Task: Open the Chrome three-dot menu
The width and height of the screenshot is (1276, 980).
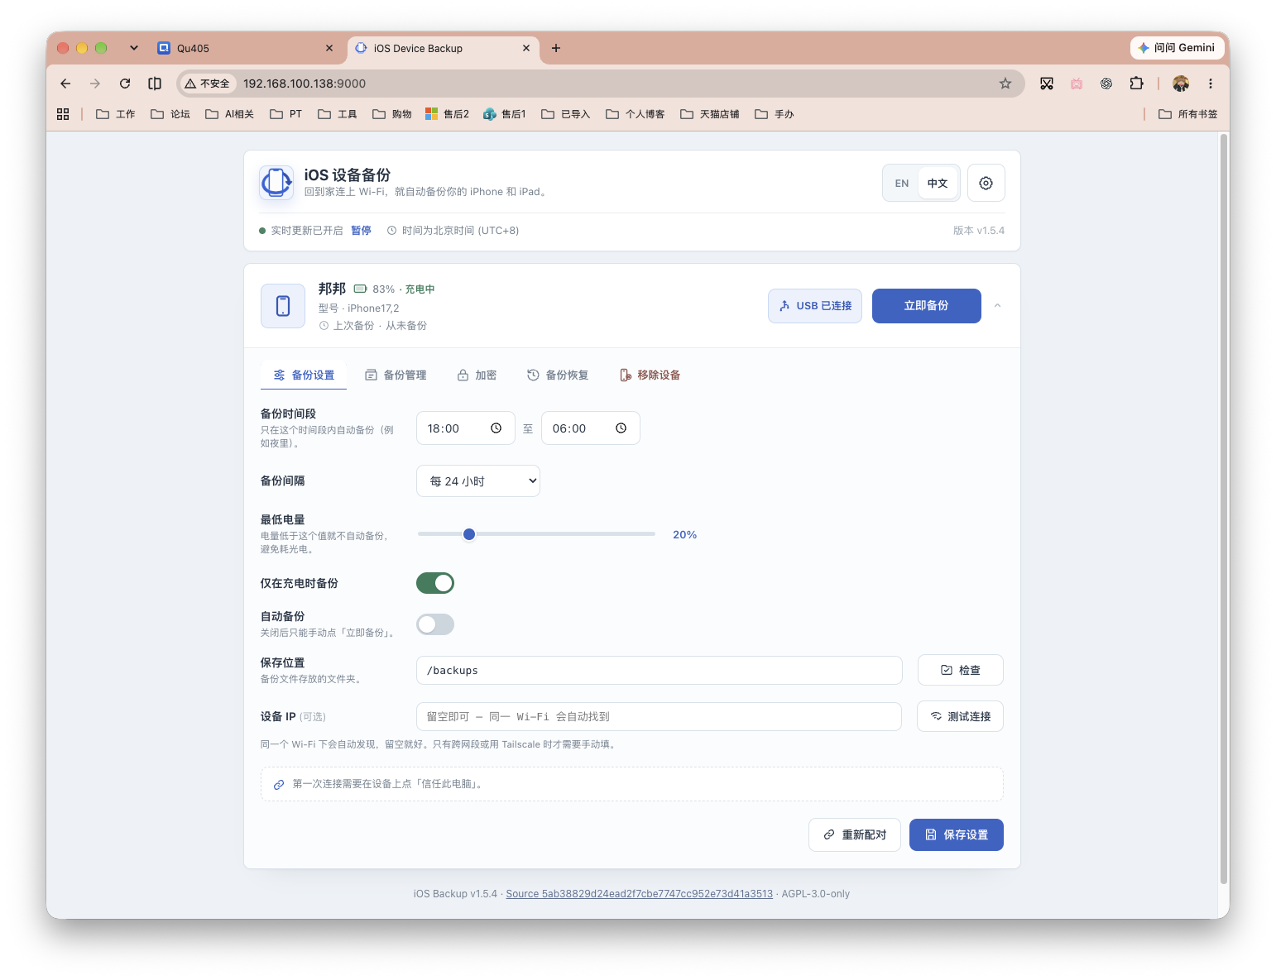Action: [x=1210, y=84]
